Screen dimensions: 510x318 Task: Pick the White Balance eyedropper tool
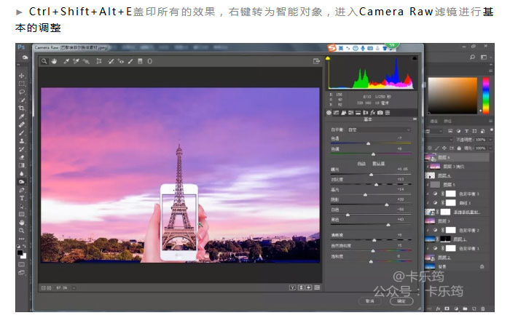tap(66, 61)
